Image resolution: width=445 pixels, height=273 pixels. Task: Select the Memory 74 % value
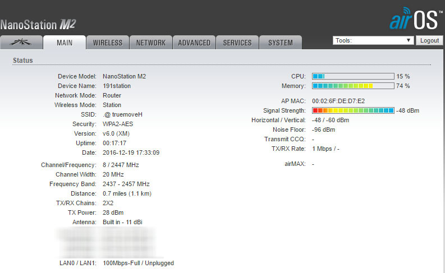point(403,86)
